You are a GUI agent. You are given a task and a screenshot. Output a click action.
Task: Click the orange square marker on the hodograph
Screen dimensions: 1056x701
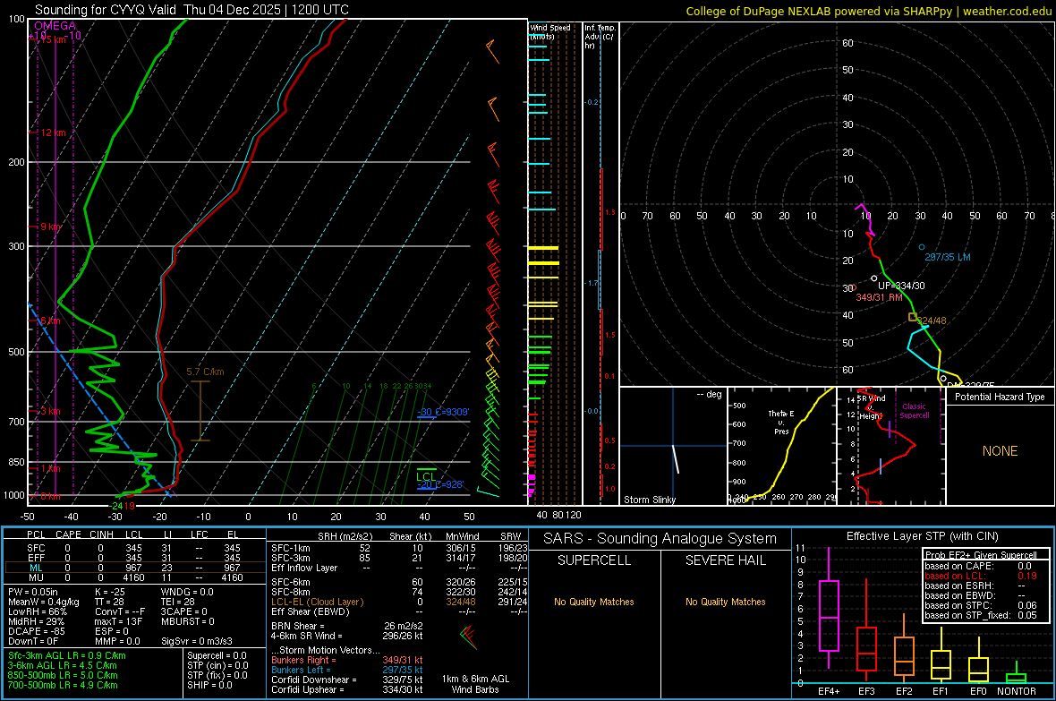pos(913,317)
